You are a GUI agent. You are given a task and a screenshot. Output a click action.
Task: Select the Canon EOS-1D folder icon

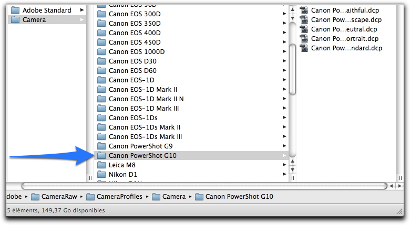101,80
